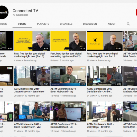The image size is (137, 137).
Task: Open title 'Damien Bedford - LG'
Action: click(x=64, y=126)
